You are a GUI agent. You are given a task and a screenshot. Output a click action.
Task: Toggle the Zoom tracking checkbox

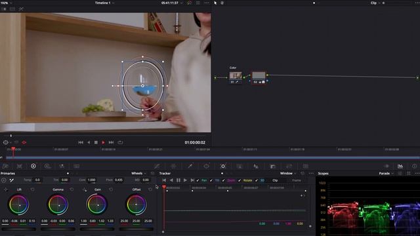223,180
